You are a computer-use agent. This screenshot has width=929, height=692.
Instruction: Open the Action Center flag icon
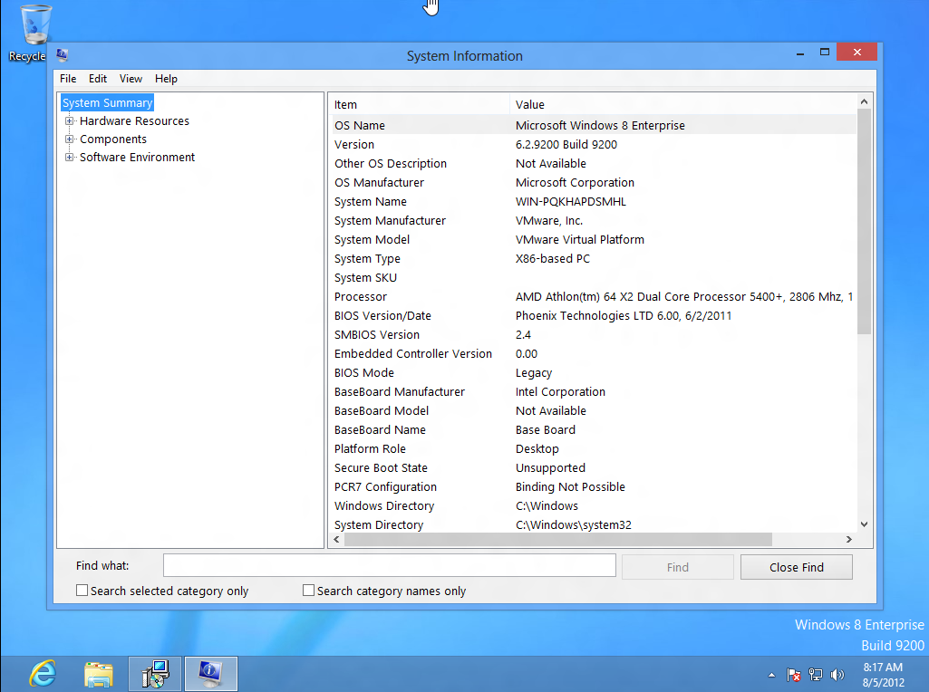pos(793,674)
